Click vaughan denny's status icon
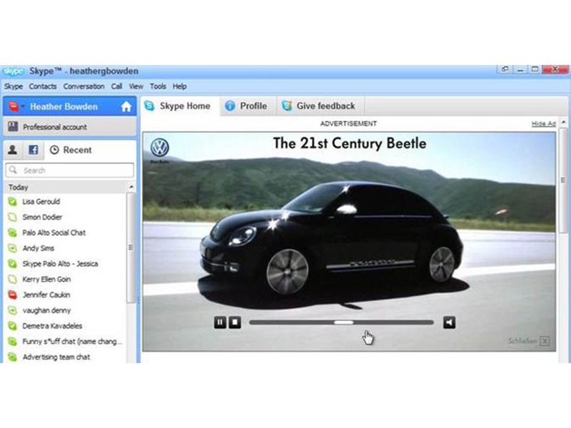 pyautogui.click(x=12, y=310)
